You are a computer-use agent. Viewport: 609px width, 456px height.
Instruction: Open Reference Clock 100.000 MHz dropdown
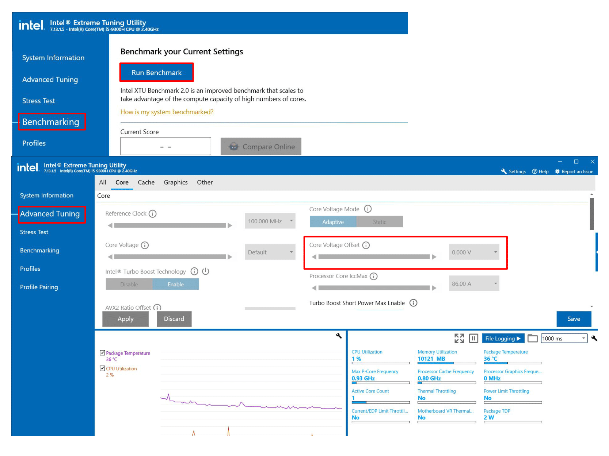click(270, 221)
